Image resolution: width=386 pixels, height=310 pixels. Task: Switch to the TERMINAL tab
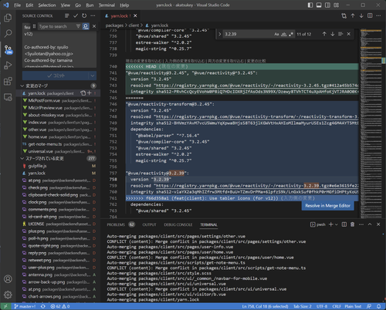coord(208,224)
